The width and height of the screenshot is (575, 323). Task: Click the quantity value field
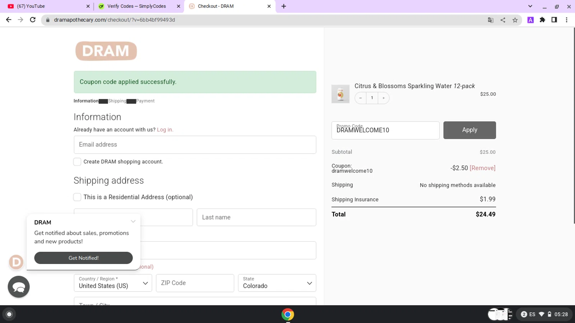pyautogui.click(x=372, y=98)
